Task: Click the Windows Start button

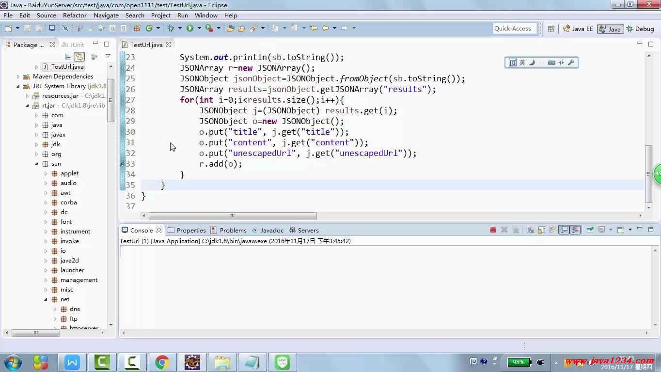Action: [13, 362]
